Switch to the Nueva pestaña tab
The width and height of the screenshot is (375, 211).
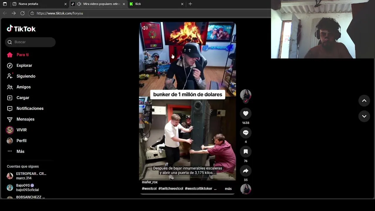pyautogui.click(x=40, y=4)
